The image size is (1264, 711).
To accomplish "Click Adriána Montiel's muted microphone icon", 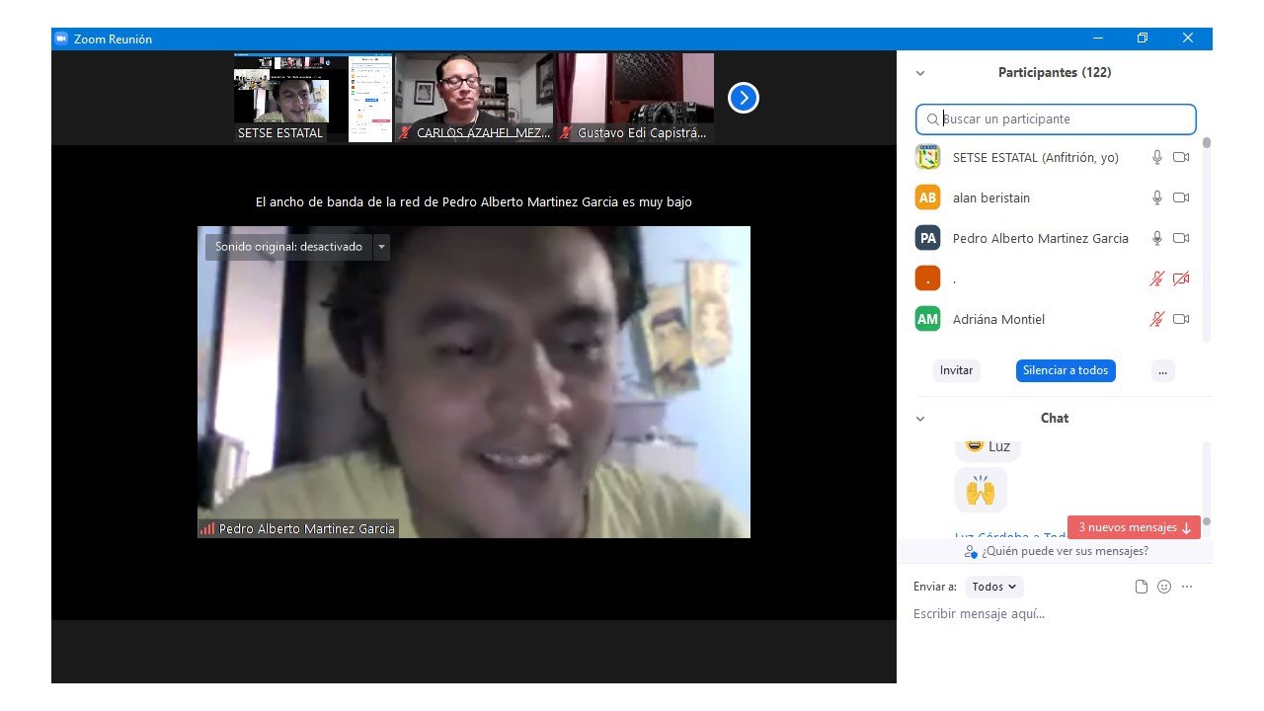I will 1157,319.
